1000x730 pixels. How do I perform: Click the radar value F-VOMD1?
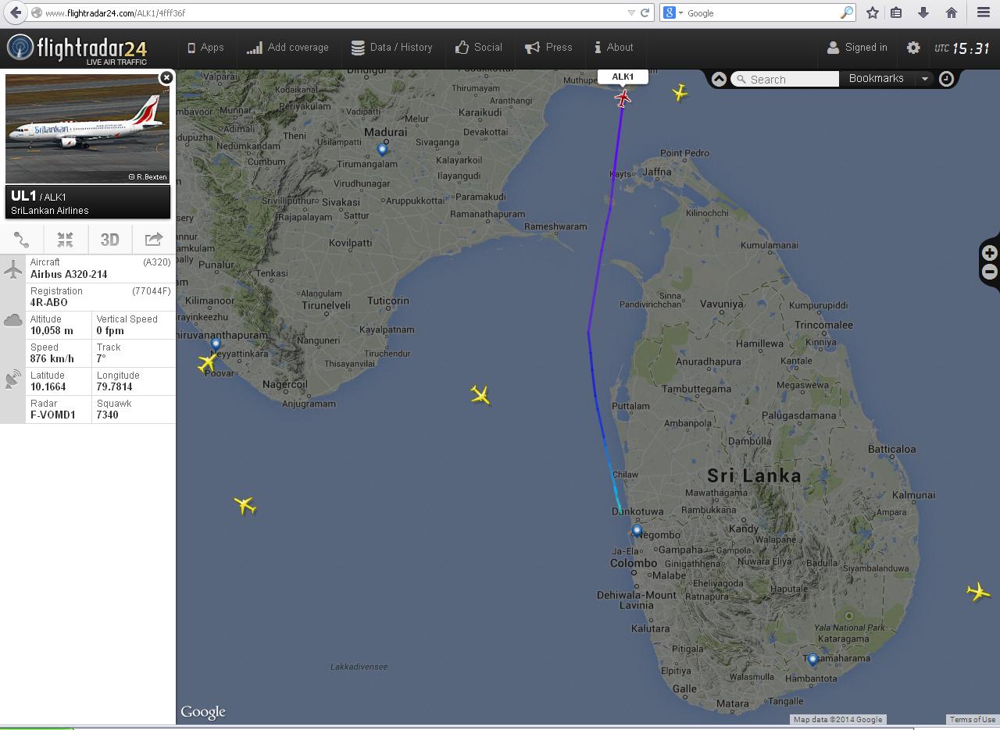click(x=53, y=415)
